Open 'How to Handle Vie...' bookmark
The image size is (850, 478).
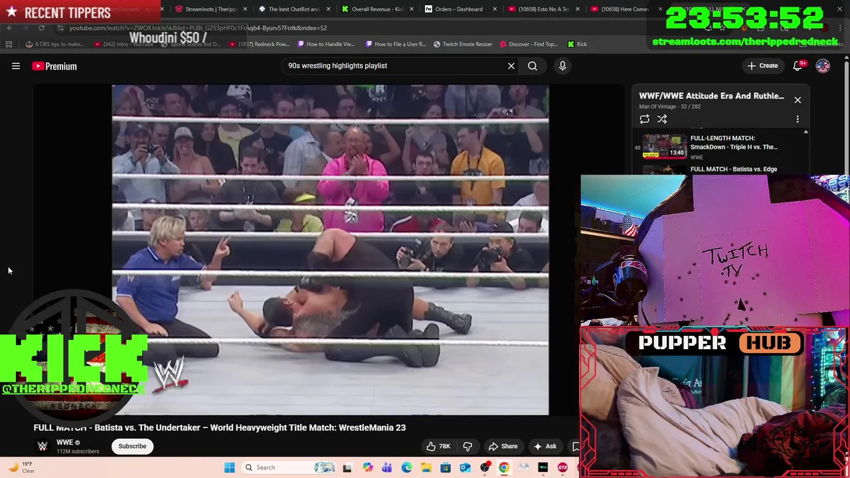tap(326, 44)
